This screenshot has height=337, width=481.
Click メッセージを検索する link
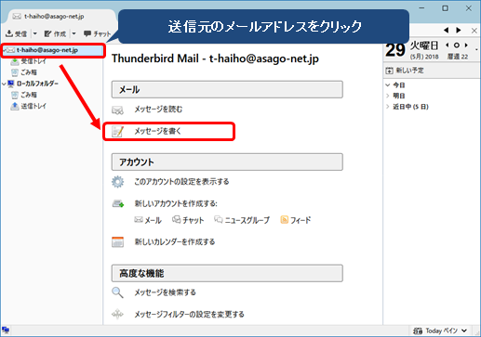coord(165,292)
